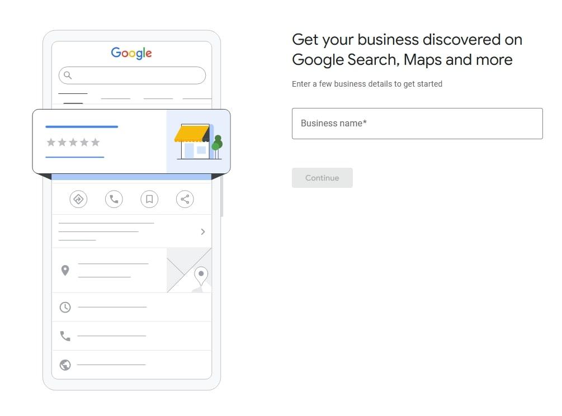Click the save bookmark icon

(149, 199)
